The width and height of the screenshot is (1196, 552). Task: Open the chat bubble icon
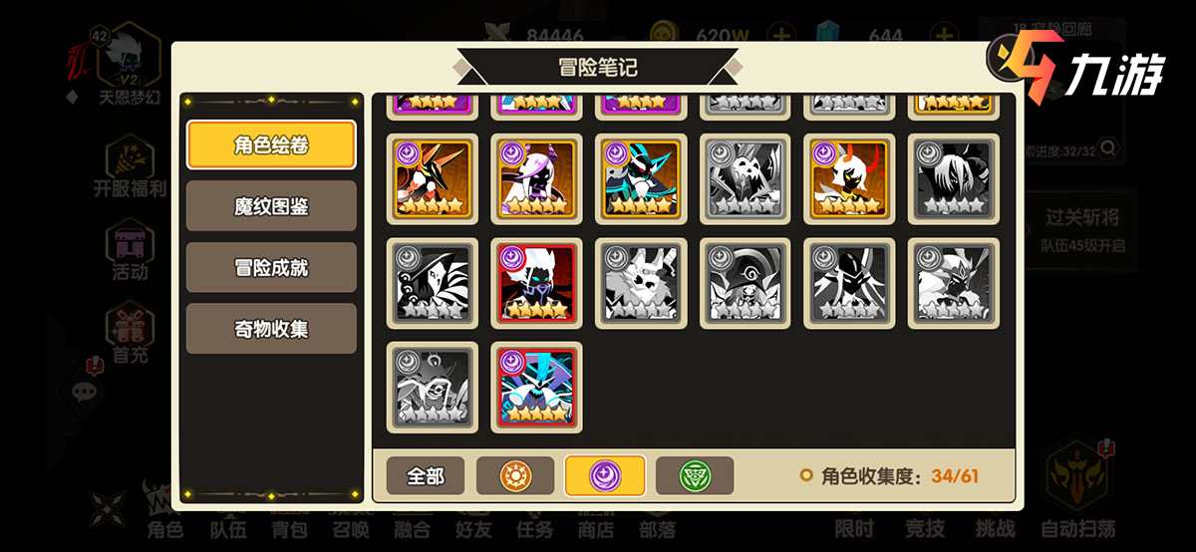click(x=87, y=390)
